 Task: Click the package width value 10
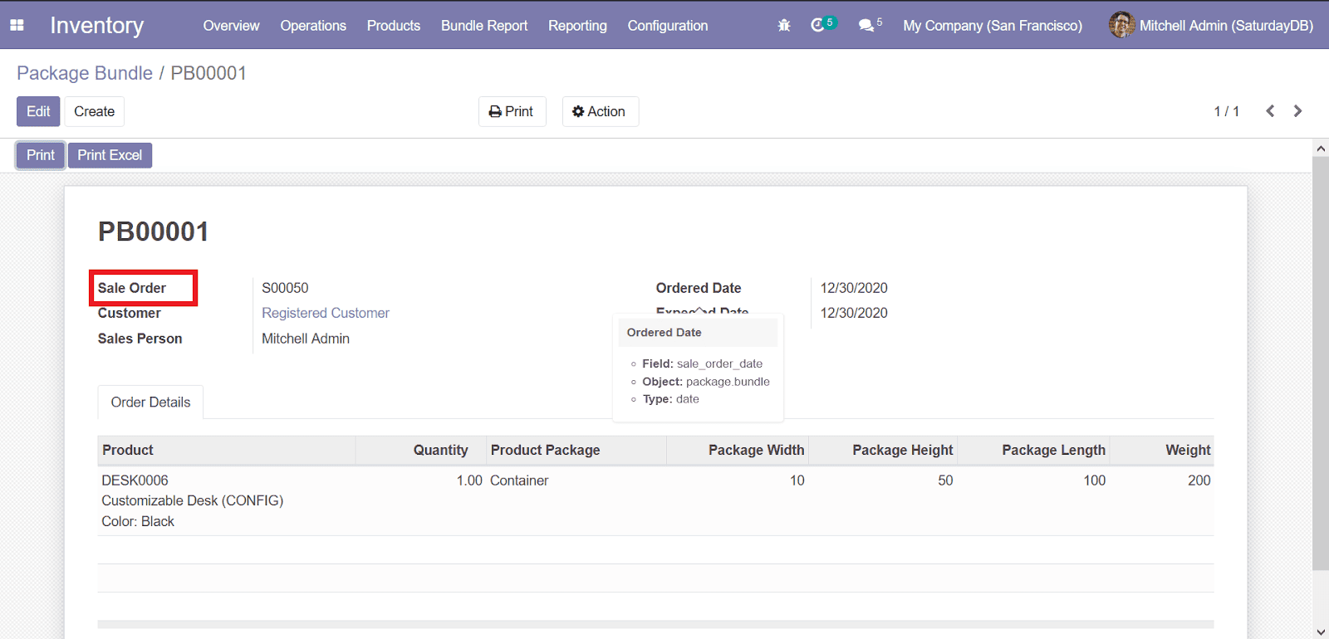tap(797, 480)
